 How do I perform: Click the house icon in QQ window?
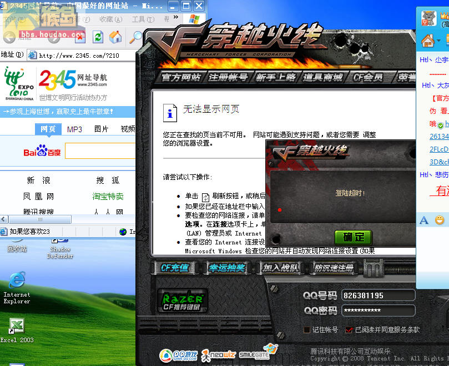point(428,40)
